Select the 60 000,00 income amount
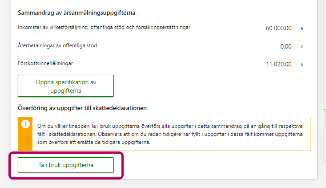The width and height of the screenshot is (326, 188). [x=279, y=28]
